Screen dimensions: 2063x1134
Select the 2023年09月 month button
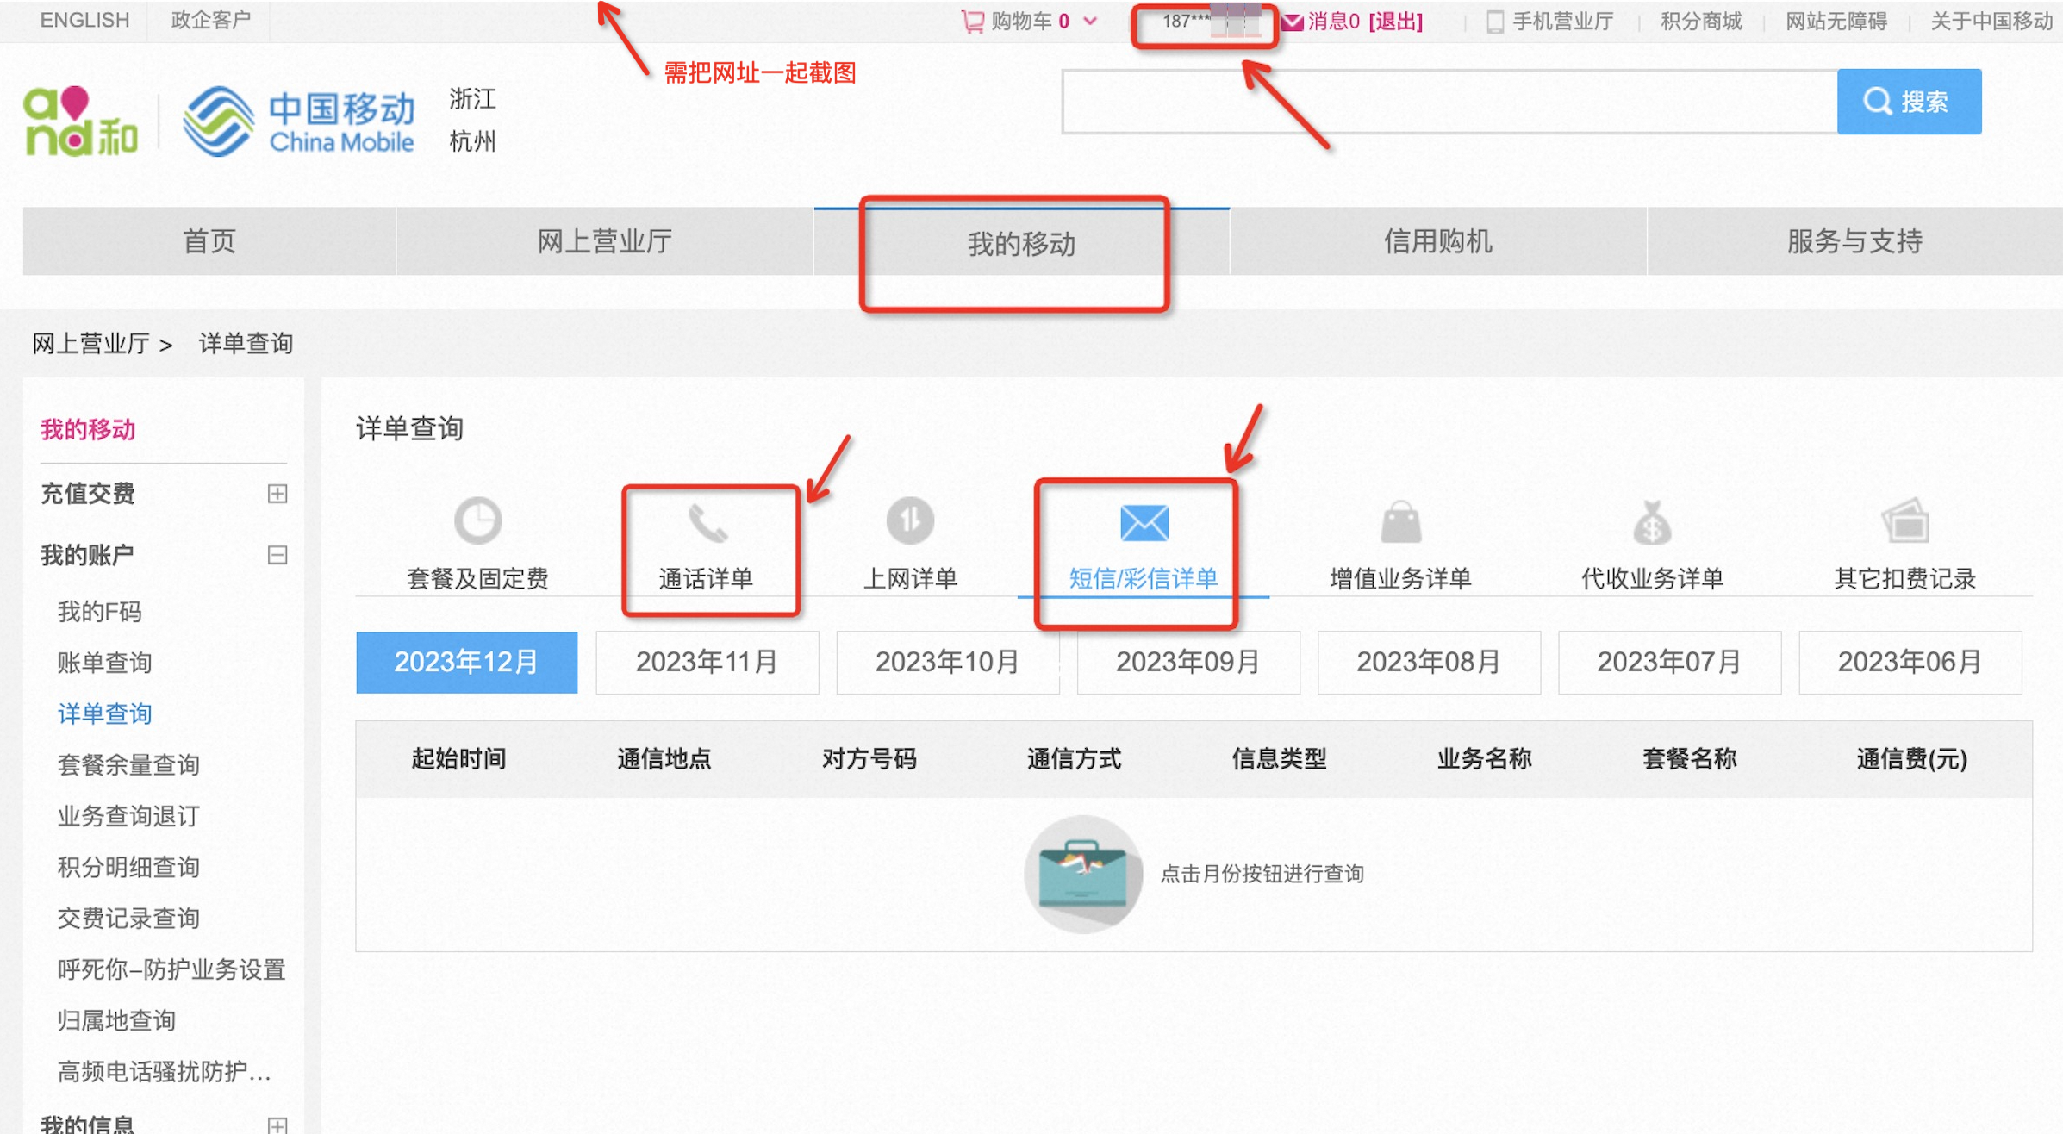pyautogui.click(x=1187, y=662)
